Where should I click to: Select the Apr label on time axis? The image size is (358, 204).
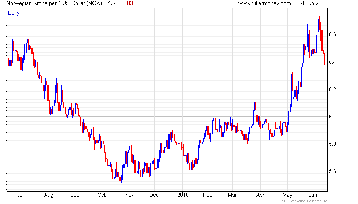coord(260,195)
